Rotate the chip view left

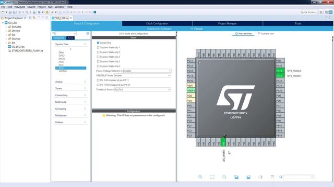pos(236,177)
